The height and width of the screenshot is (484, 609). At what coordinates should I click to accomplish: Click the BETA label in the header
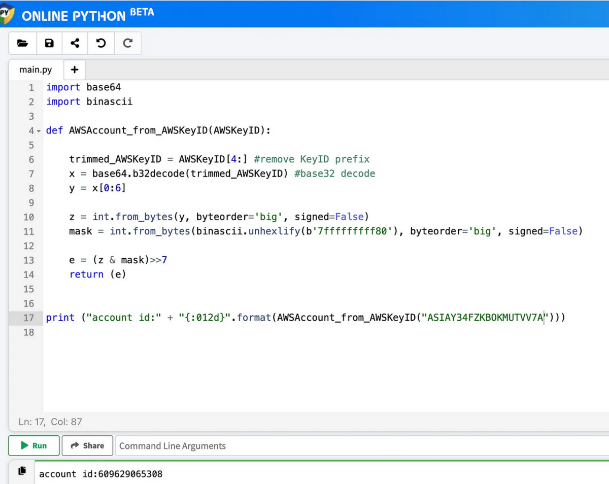click(142, 12)
